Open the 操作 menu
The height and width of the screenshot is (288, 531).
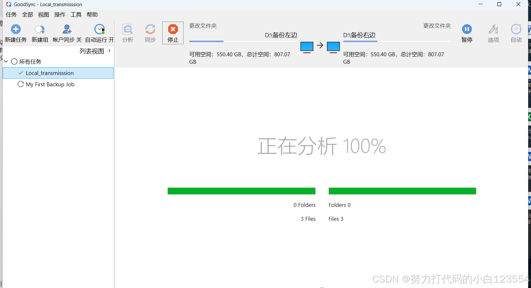(x=60, y=15)
